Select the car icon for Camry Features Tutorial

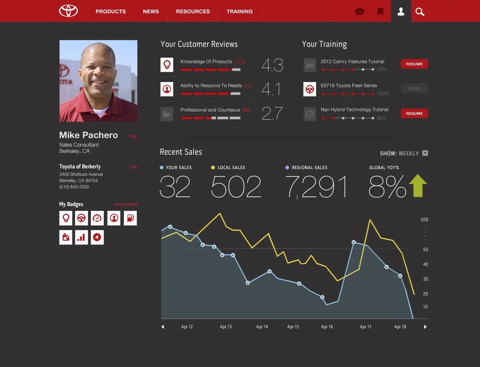(x=310, y=65)
